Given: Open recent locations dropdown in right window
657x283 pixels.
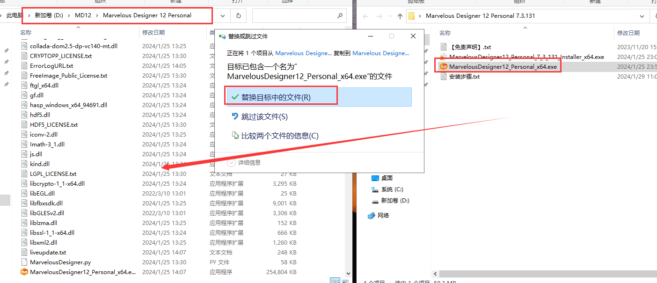Looking at the screenshot, I should (390, 16).
